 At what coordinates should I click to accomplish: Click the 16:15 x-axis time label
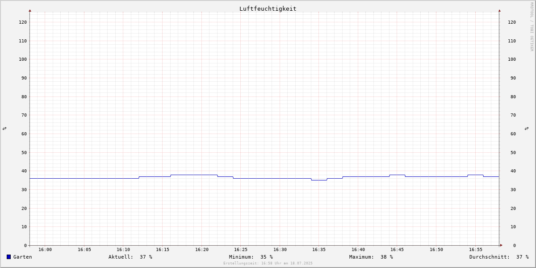(x=163, y=250)
